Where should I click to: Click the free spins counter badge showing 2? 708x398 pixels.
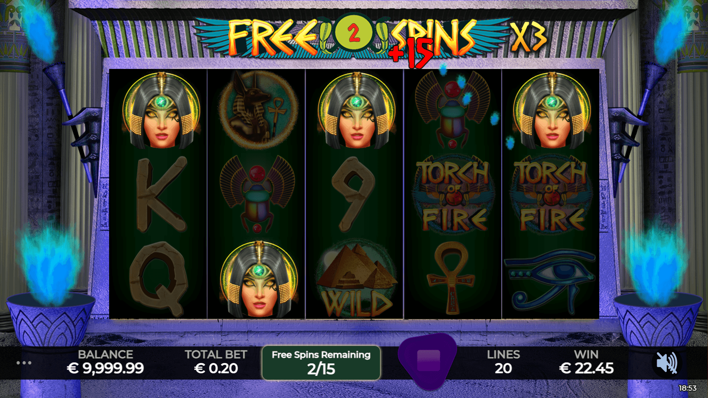pyautogui.click(x=353, y=34)
